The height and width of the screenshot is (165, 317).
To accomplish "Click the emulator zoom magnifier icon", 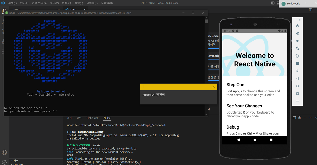I will click(x=297, y=71).
